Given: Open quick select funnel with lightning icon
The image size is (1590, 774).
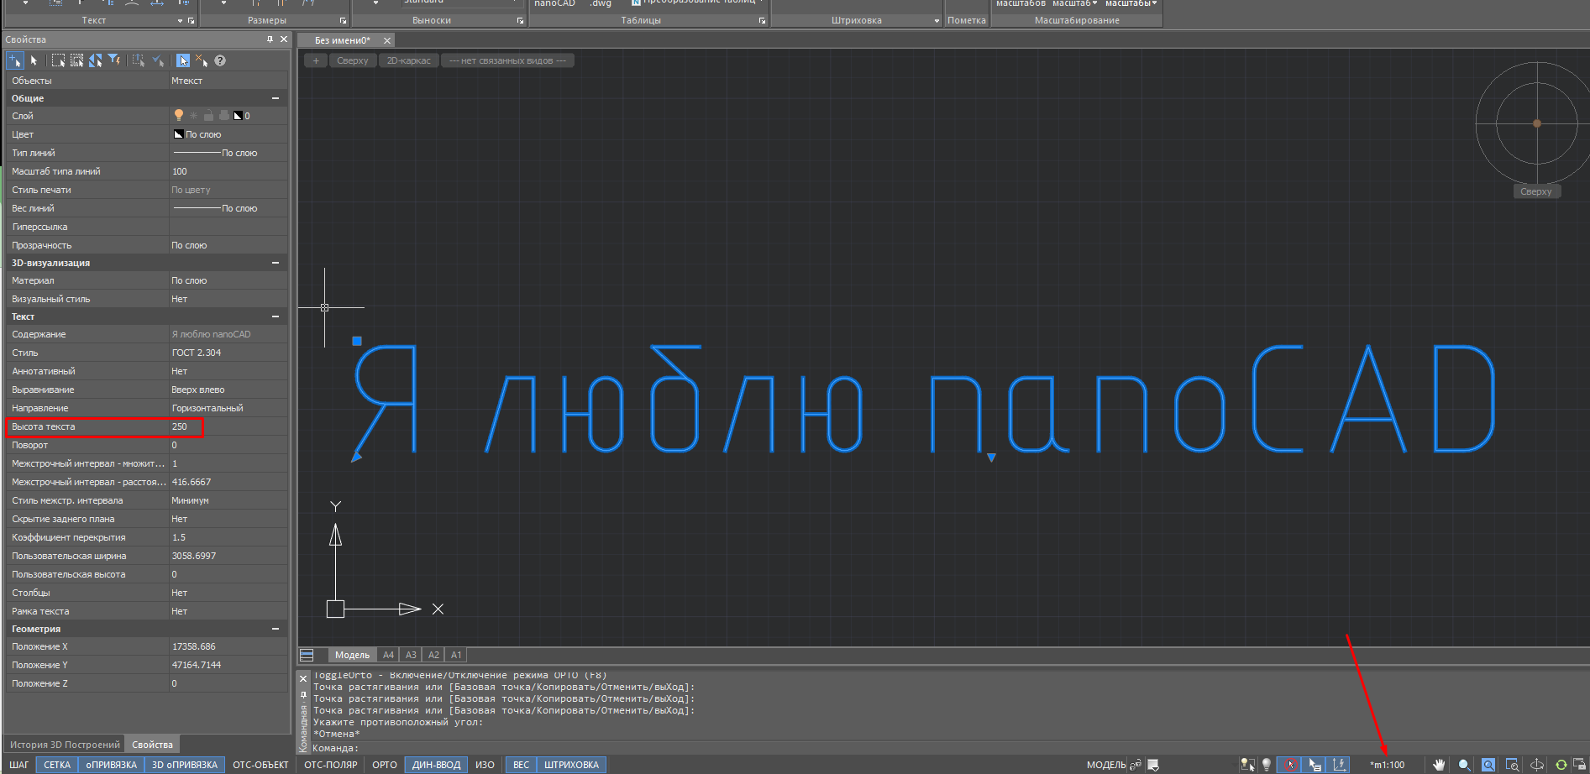Looking at the screenshot, I should pyautogui.click(x=114, y=60).
